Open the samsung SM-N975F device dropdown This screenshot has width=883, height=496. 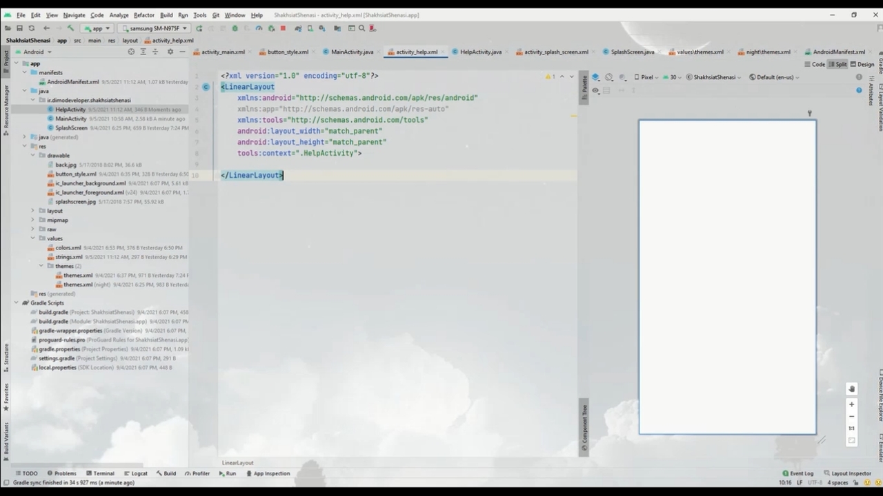(153, 28)
